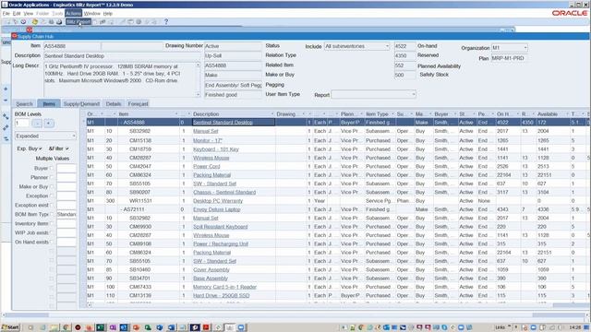Click the New record toolbar icon

pyautogui.click(x=7, y=22)
